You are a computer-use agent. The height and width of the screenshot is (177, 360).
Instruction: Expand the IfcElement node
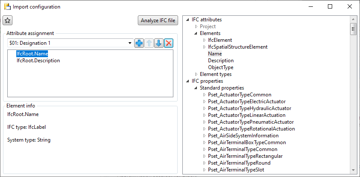pyautogui.click(x=204, y=40)
